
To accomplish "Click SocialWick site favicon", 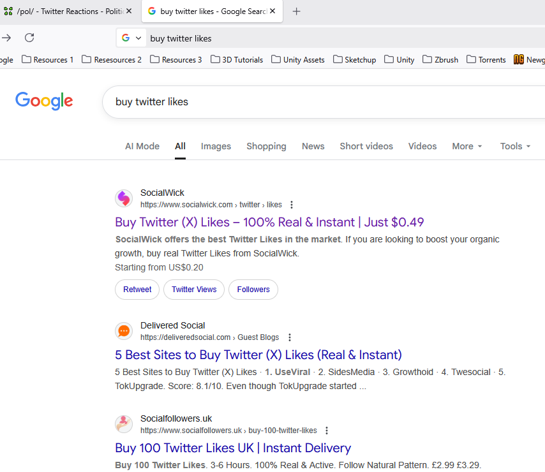I will point(124,198).
